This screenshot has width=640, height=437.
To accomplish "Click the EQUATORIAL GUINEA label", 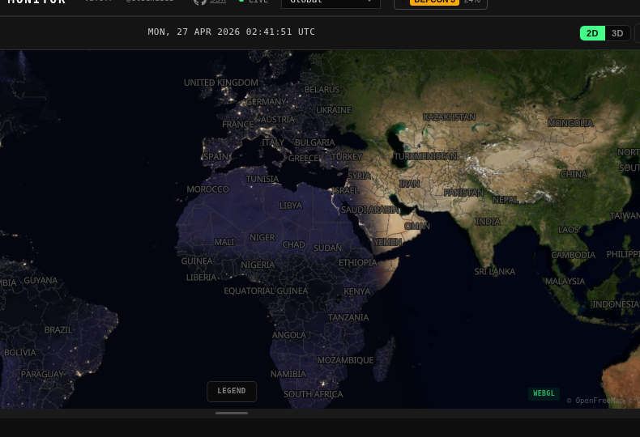I will click(x=266, y=291).
